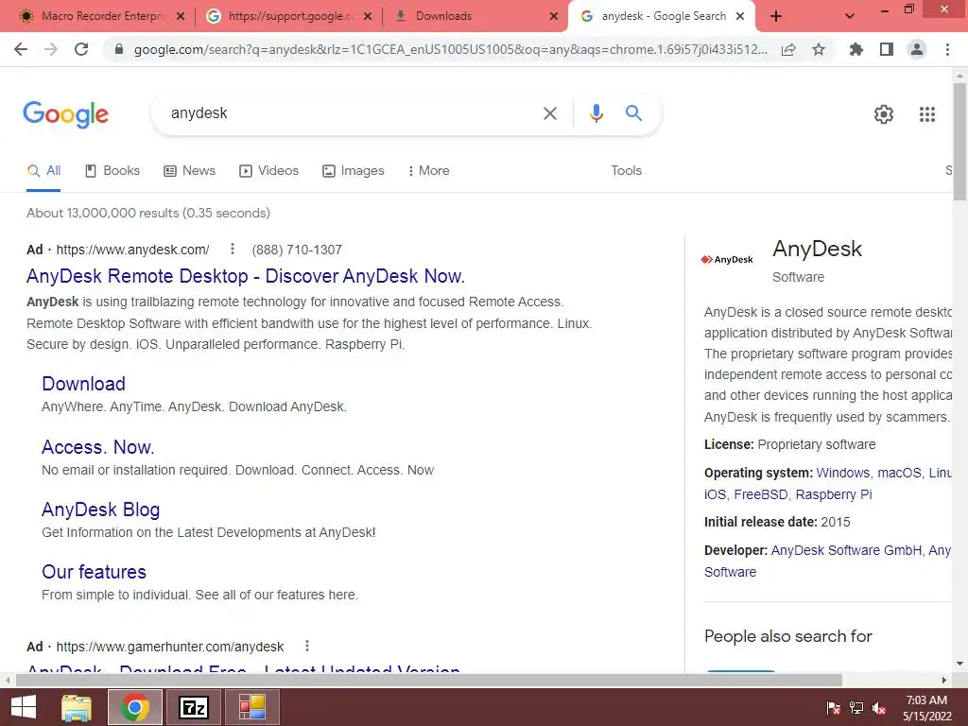Screen dimensions: 968x726
Task: Start voice search with microphone icon
Action: tap(596, 113)
